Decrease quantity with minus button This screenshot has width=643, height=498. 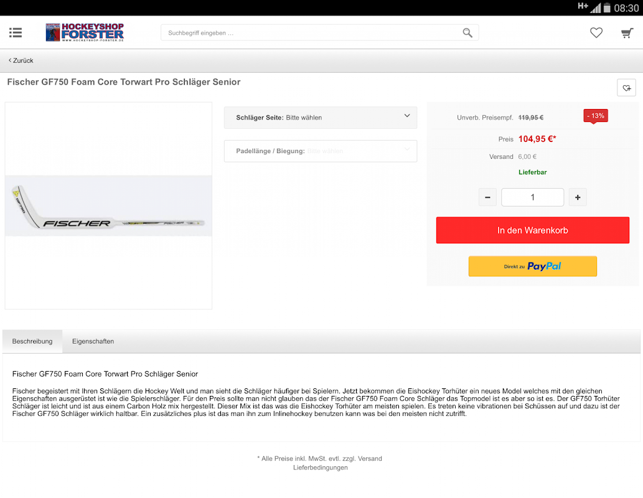[487, 197]
